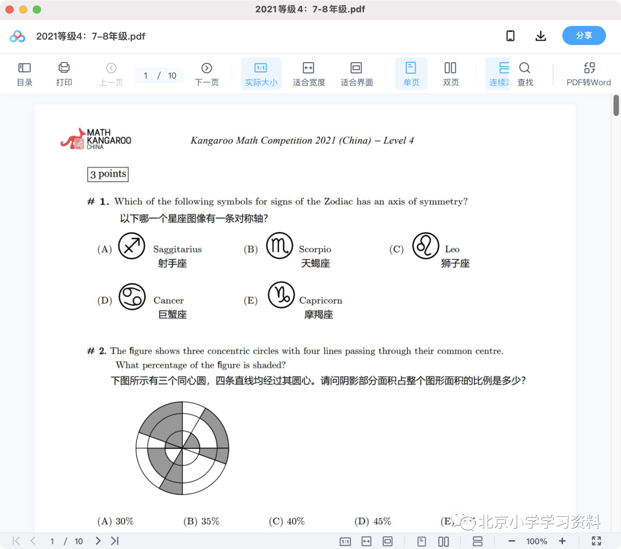Enter fullscreen with the expand icon

(596, 541)
